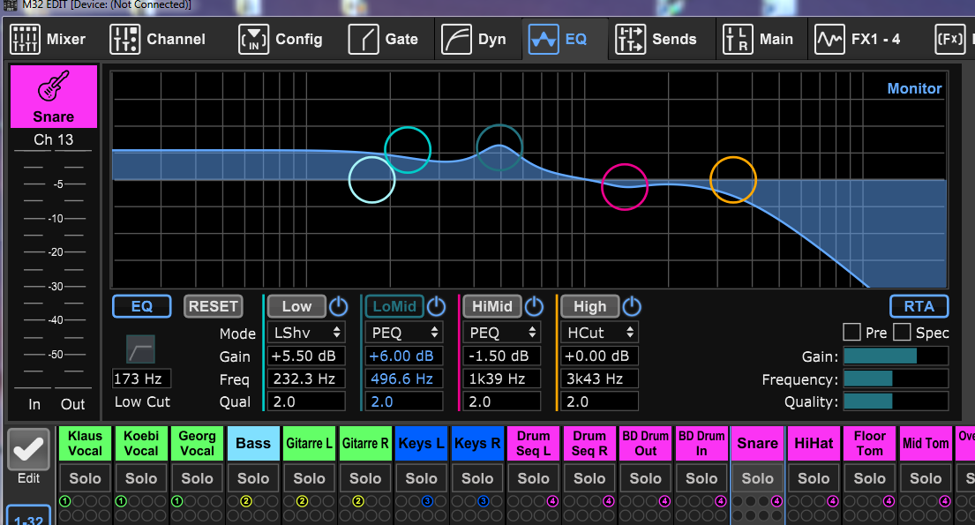
Task: Click the Monitor link
Action: (x=914, y=88)
